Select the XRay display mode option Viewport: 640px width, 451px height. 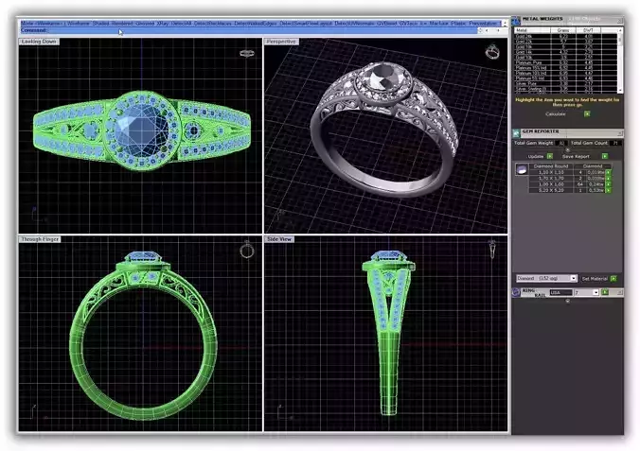point(163,24)
